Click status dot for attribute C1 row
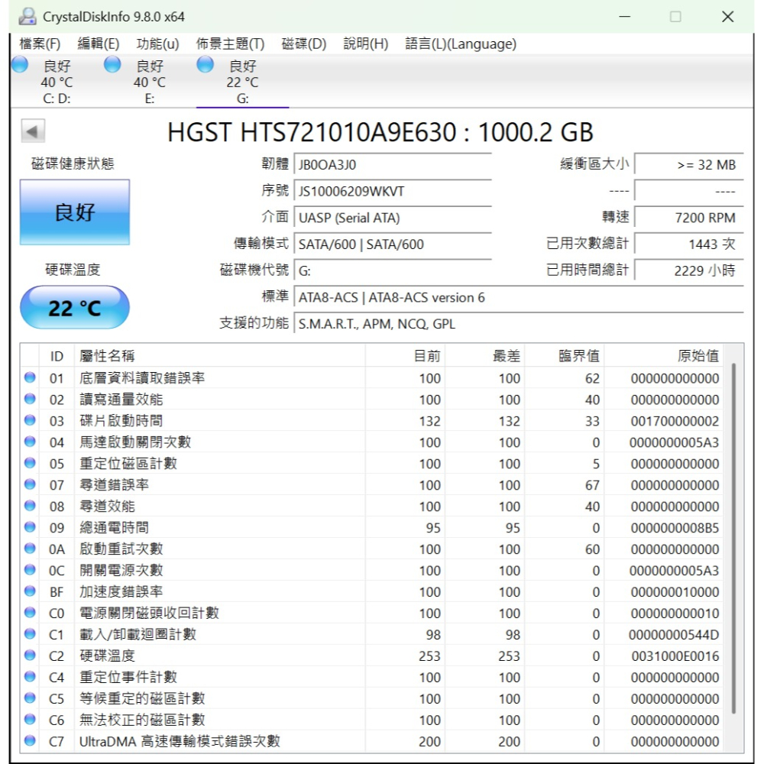Image resolution: width=764 pixels, height=764 pixels. (x=30, y=634)
